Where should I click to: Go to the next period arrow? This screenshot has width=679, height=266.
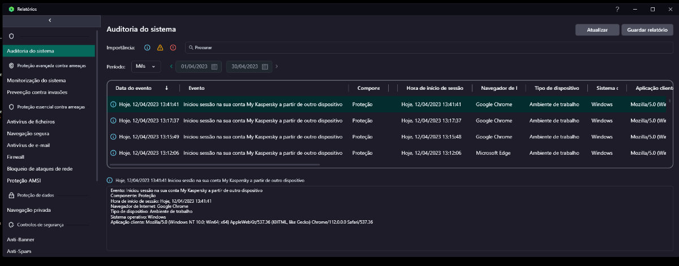[277, 67]
